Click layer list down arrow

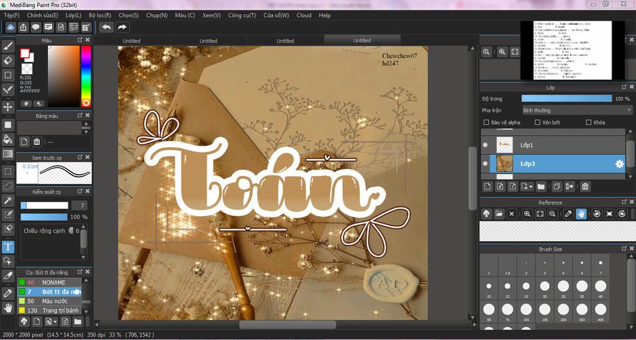(630, 177)
